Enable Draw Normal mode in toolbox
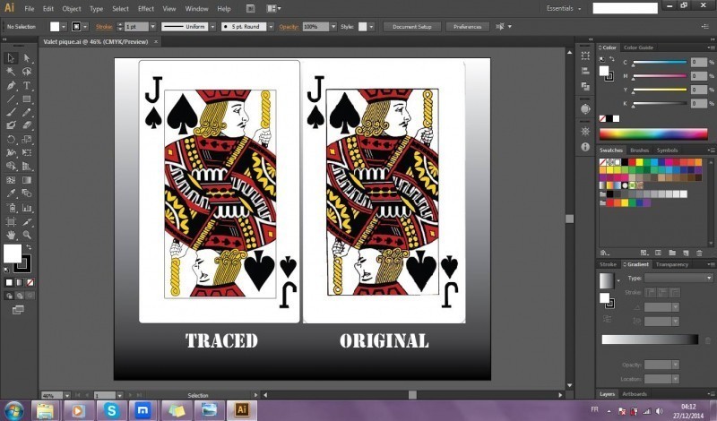 (x=9, y=296)
